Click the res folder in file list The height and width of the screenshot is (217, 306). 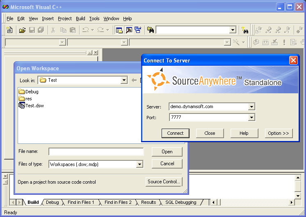tap(25, 99)
